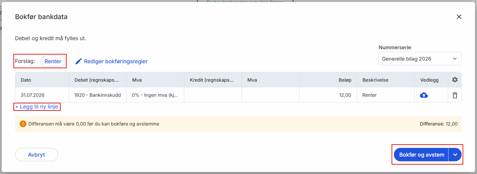Close the Bokfør bankdata dialog

459,17
